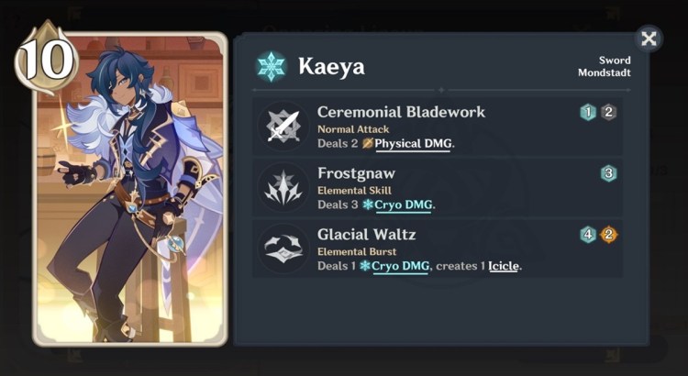Click the Kaeya character card artwork
This screenshot has height=376, width=688.
130,190
